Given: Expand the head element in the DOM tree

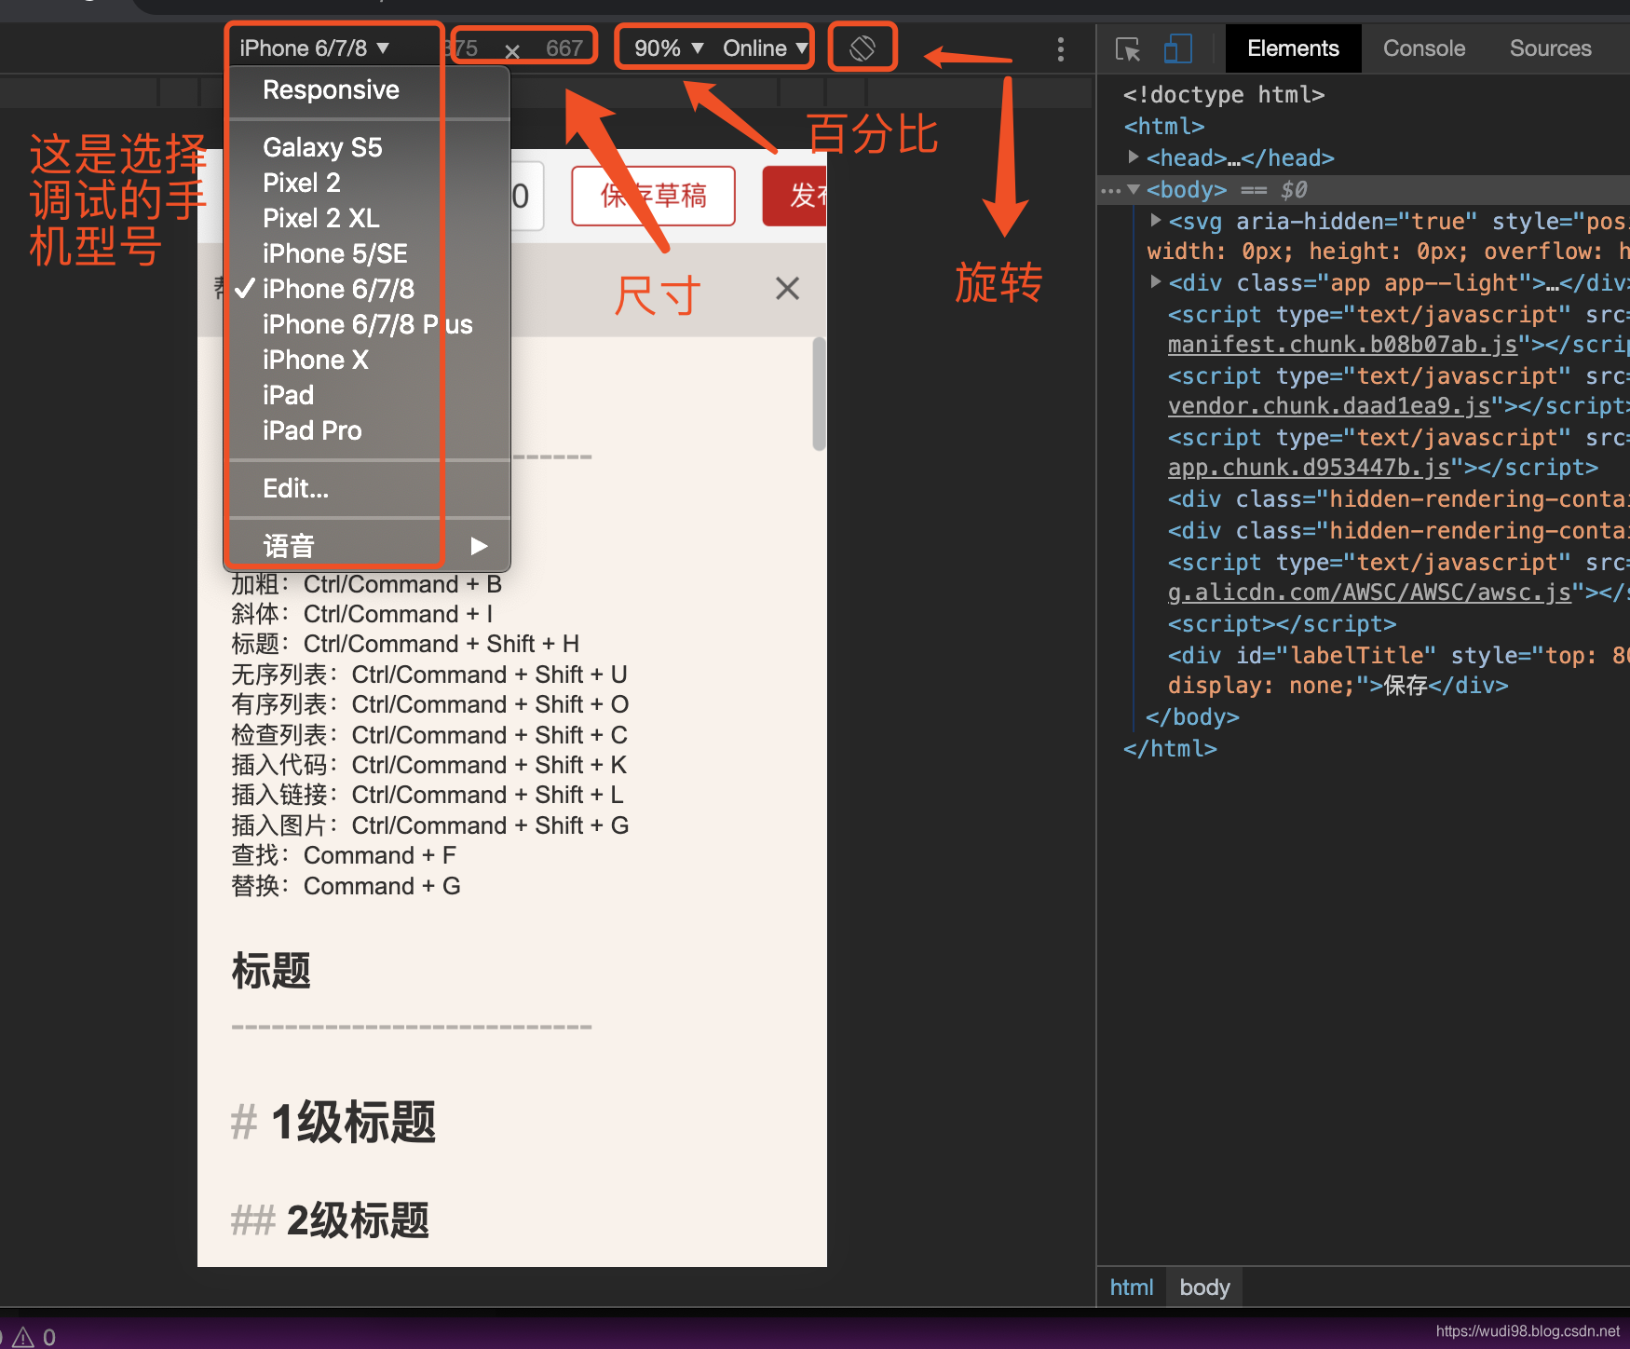Looking at the screenshot, I should pos(1134,157).
